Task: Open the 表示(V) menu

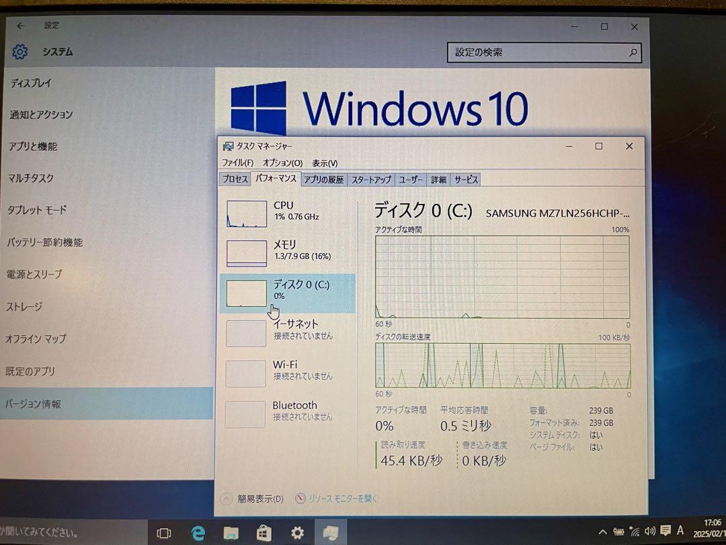Action: 325,163
